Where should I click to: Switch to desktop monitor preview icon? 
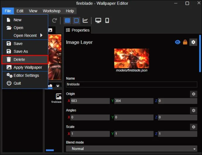[98, 21]
